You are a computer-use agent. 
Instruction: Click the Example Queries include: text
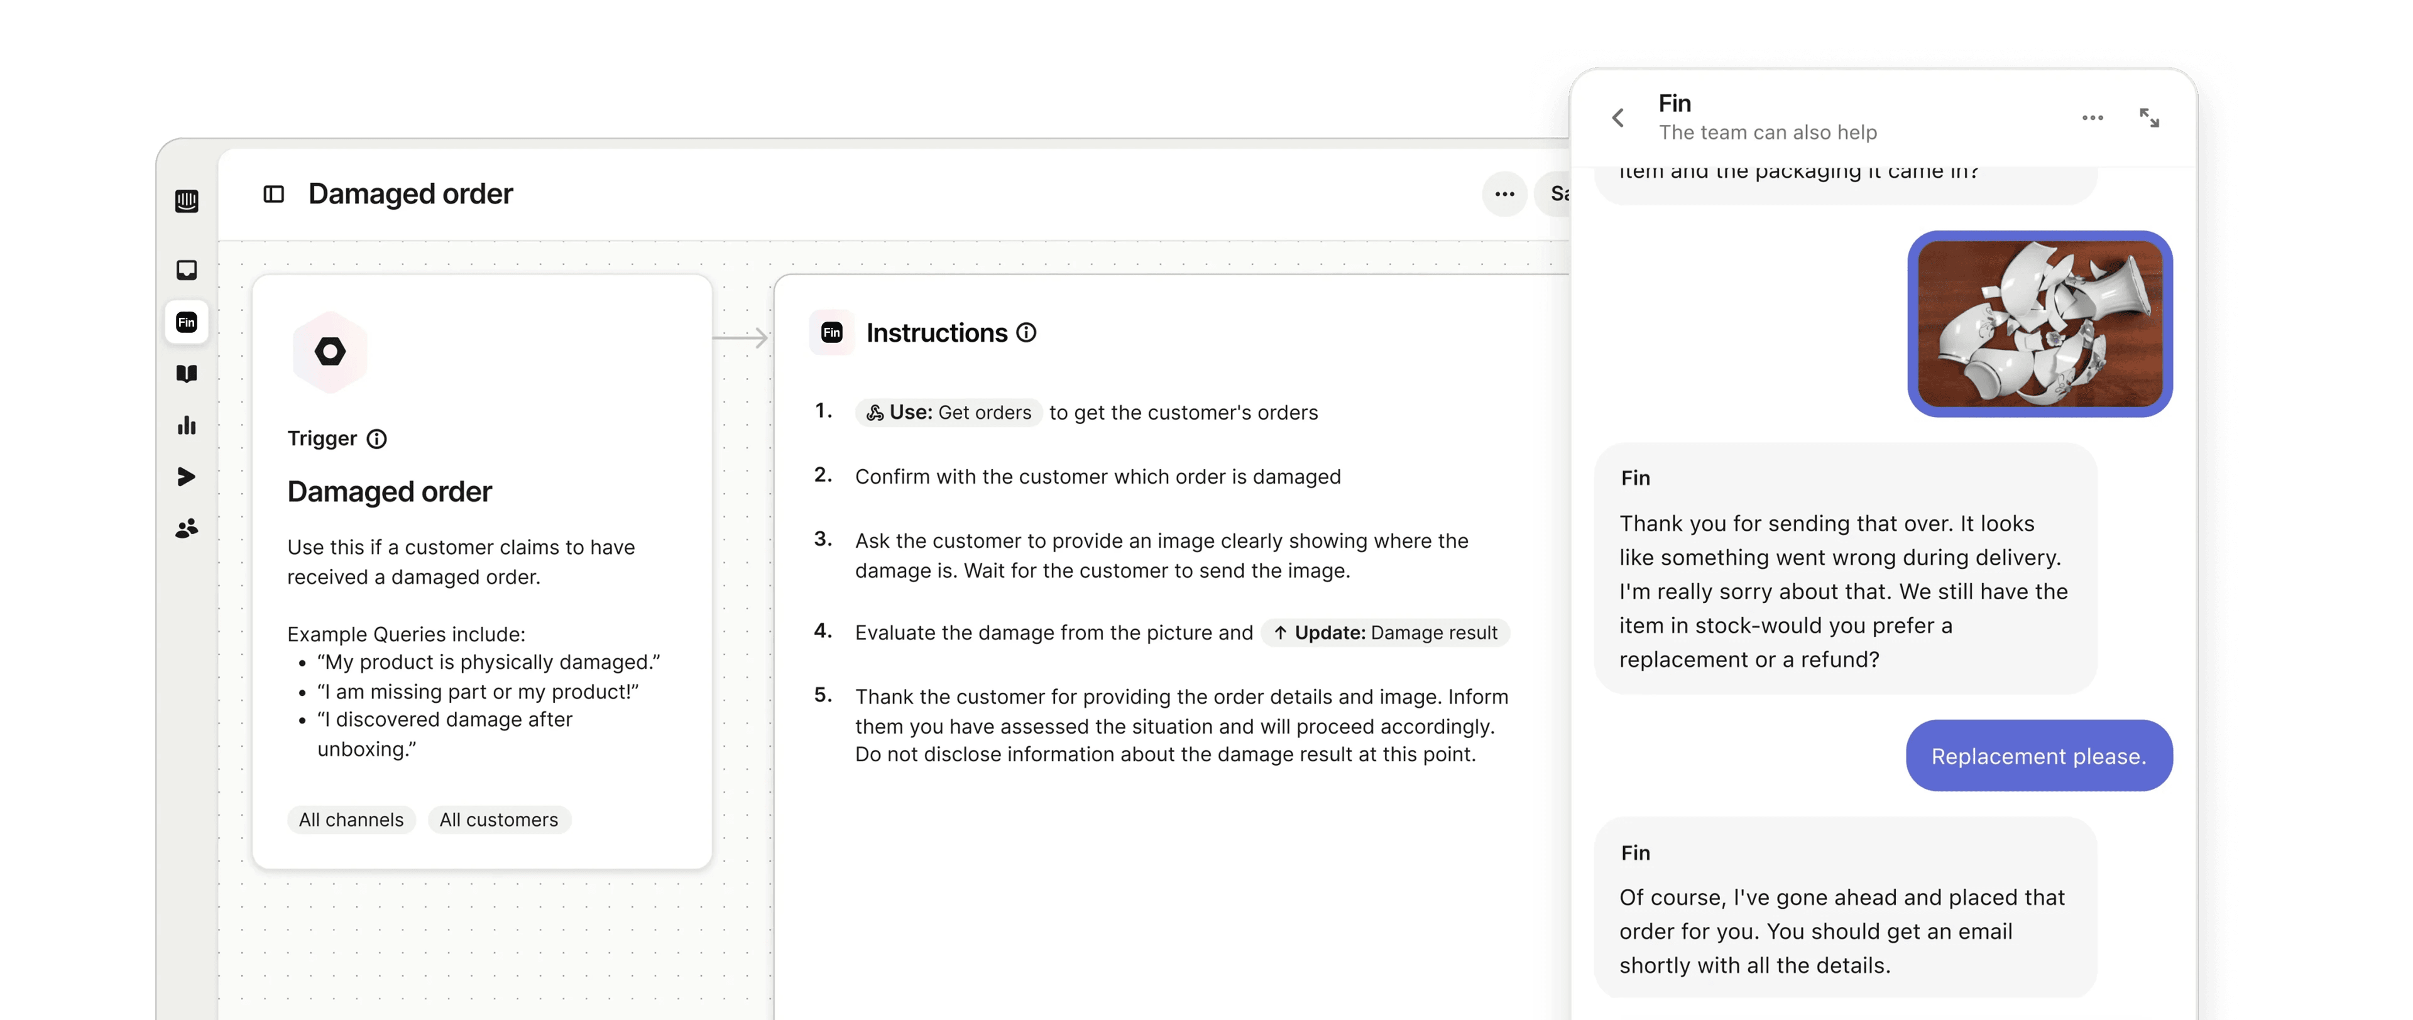(x=407, y=634)
